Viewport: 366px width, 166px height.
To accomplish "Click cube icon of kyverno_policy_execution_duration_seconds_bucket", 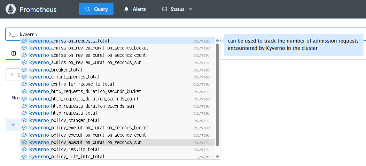I will coord(24,128).
